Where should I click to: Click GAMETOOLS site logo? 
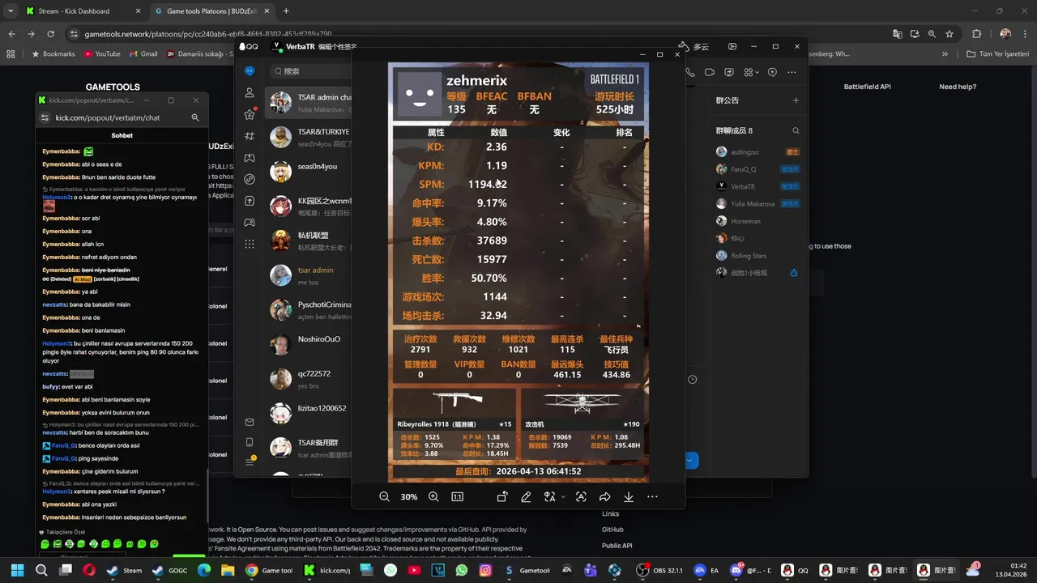tap(113, 87)
